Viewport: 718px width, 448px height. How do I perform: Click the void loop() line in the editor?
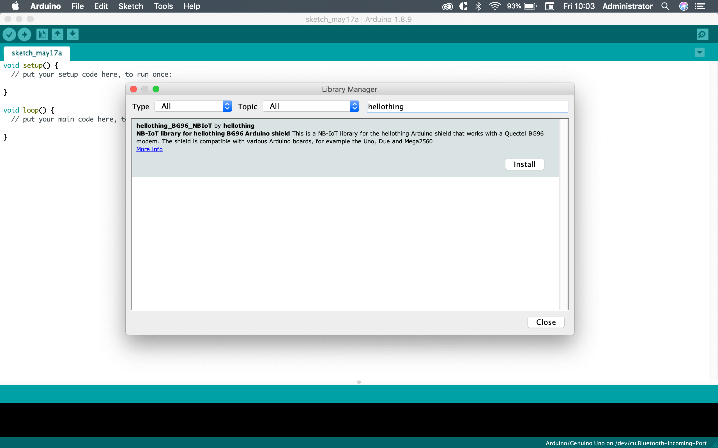(x=29, y=110)
